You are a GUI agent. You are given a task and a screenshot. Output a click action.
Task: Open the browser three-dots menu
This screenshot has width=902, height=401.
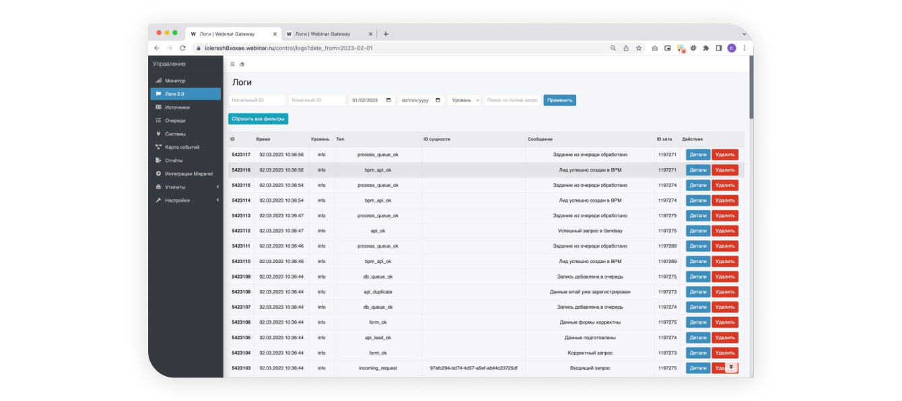(744, 48)
